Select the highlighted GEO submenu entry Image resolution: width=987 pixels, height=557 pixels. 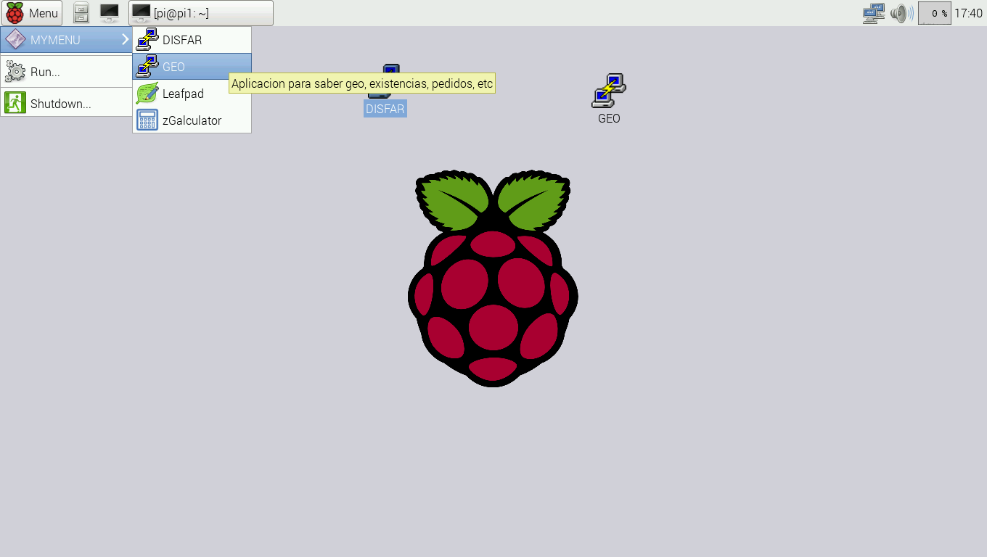click(174, 67)
